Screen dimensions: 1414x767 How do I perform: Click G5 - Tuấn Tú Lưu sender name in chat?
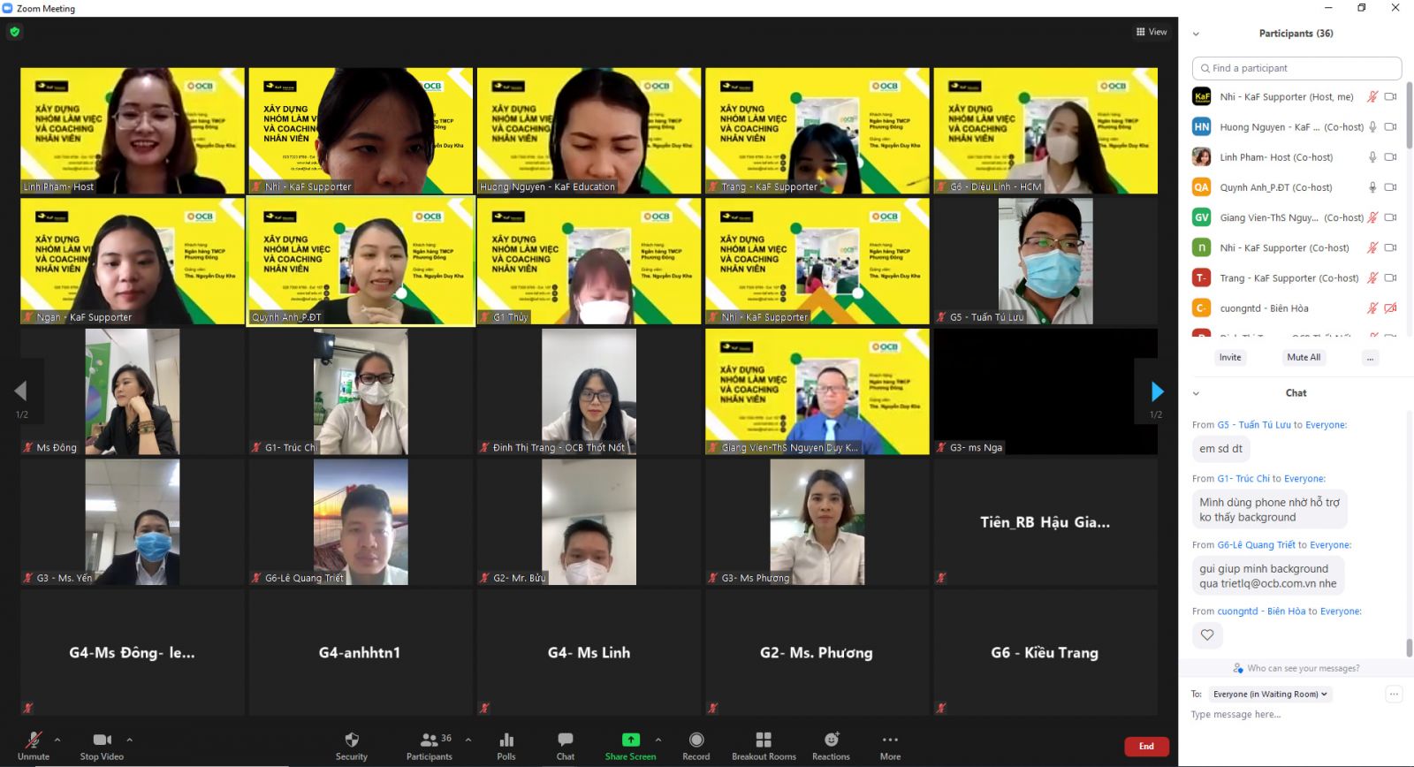[1254, 425]
